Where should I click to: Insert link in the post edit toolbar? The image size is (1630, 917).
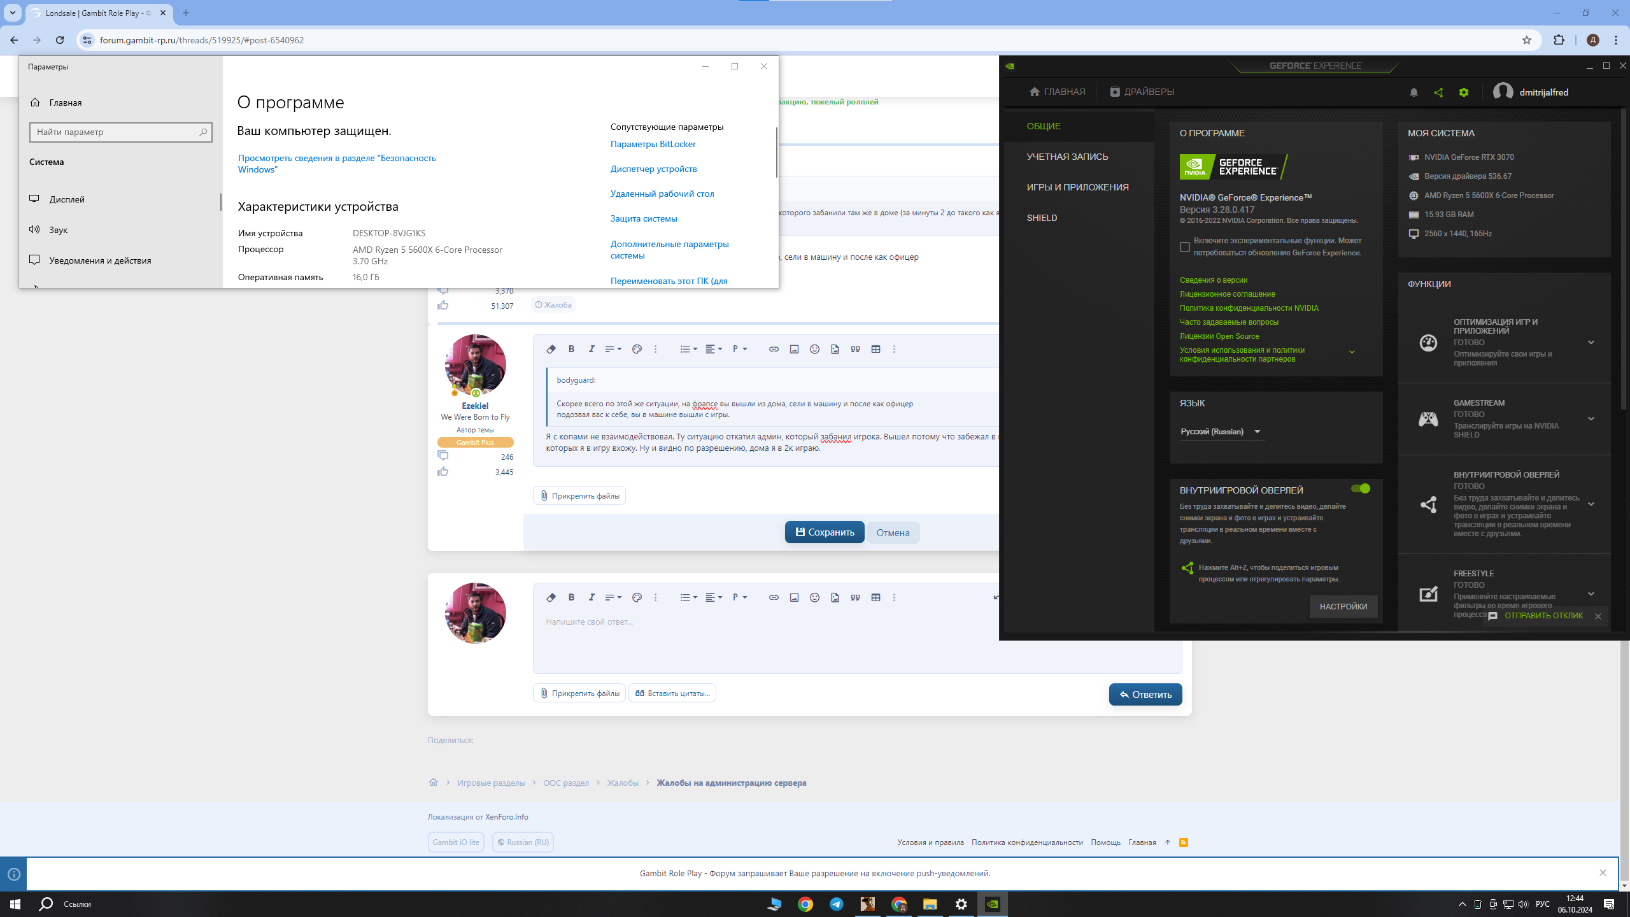[x=773, y=349]
